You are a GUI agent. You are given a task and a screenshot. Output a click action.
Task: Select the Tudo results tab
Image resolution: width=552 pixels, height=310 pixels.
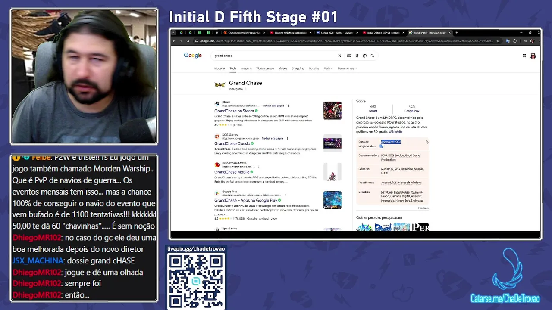[233, 68]
